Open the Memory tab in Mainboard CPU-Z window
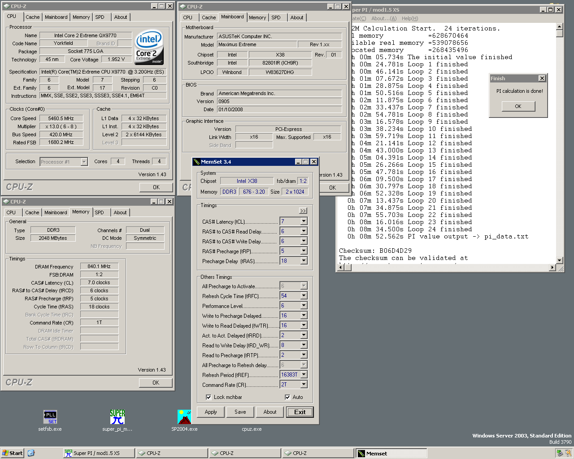574x459 pixels. [x=257, y=17]
